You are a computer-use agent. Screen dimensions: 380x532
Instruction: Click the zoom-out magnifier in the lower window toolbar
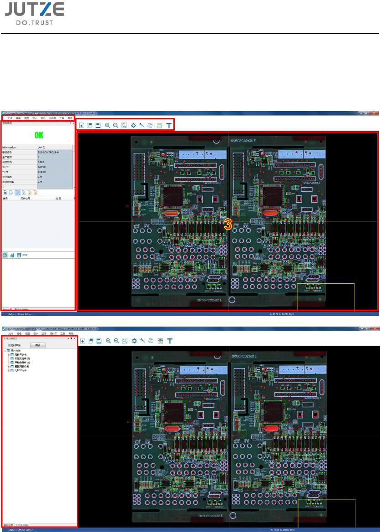coord(116,341)
